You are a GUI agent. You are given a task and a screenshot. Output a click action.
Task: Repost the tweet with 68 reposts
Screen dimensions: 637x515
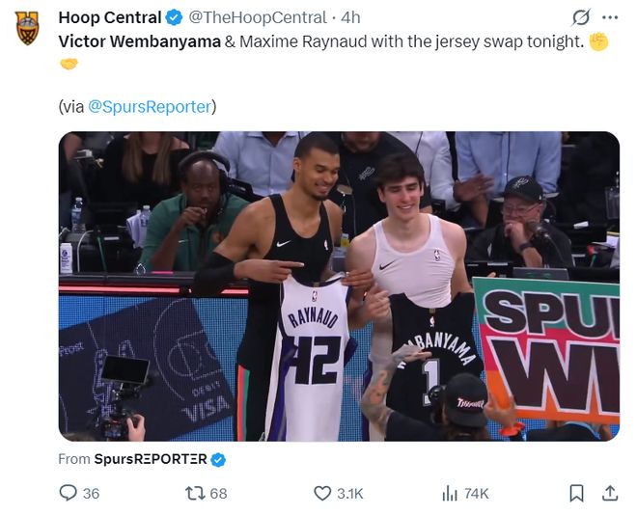[195, 493]
